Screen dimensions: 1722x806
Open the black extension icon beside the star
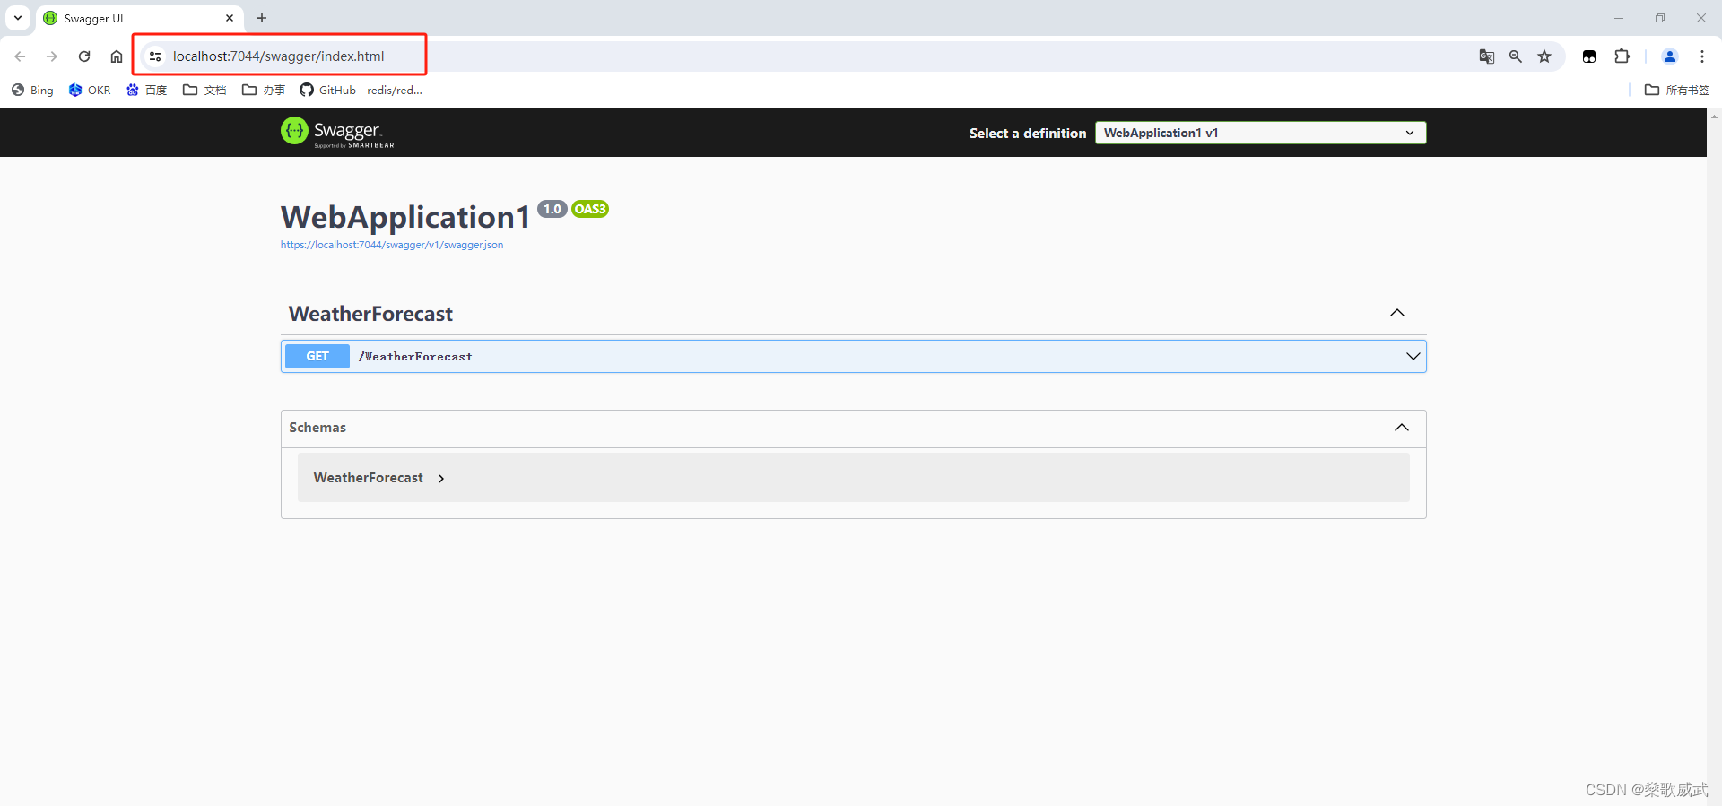[x=1589, y=56]
